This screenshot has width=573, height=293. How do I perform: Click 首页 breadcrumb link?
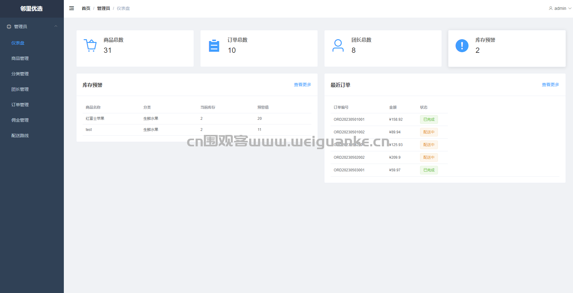point(86,8)
